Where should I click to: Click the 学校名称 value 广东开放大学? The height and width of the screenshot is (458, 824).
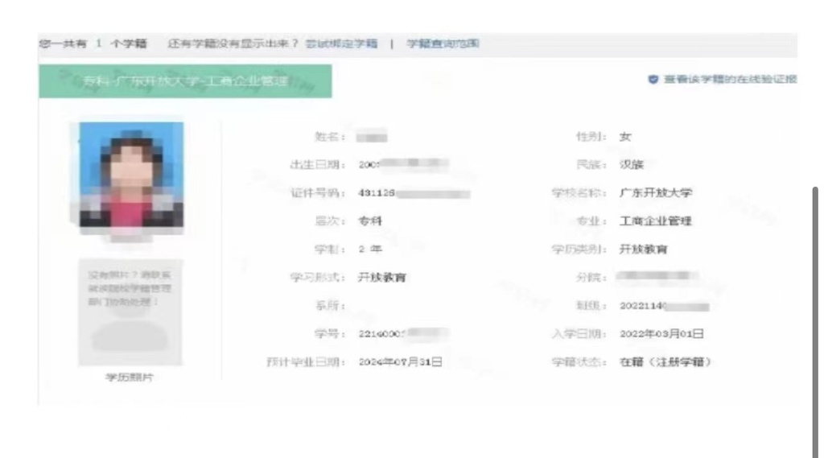[x=656, y=193]
